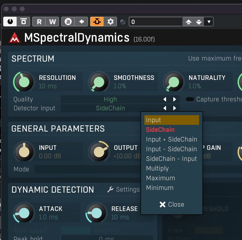Screen dimensions: 242x240
Task: Open plugin settings gear icon
Action: pos(110,22)
